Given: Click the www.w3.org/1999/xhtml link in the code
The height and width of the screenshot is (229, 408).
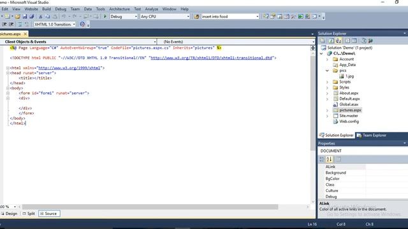Looking at the screenshot, I should pos(69,68).
